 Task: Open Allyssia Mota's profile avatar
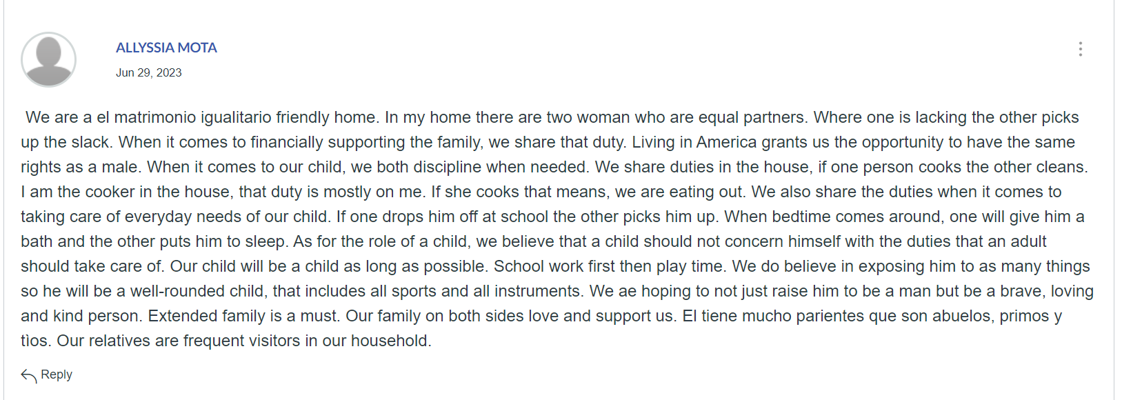[x=48, y=59]
